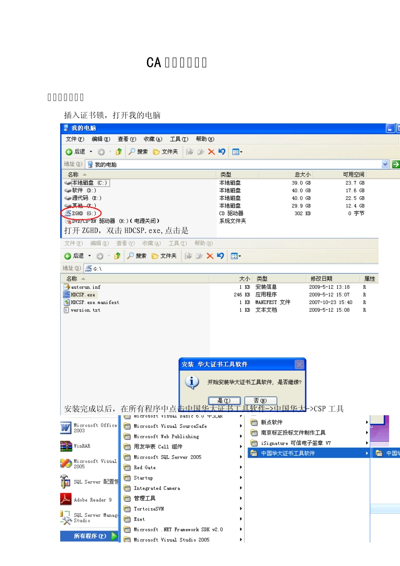
Task: Select version.txt file icon
Action: [67, 310]
